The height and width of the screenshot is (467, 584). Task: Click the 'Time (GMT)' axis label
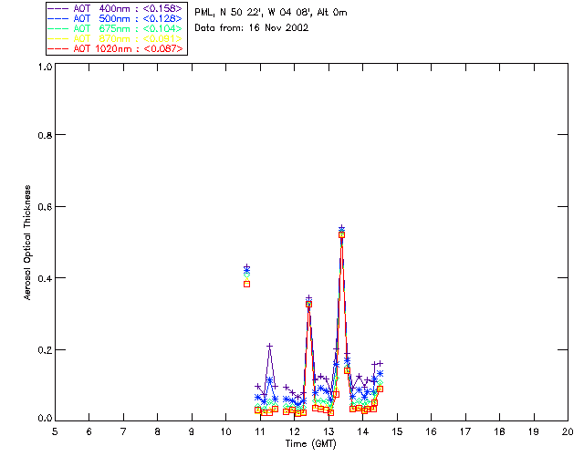(x=311, y=444)
